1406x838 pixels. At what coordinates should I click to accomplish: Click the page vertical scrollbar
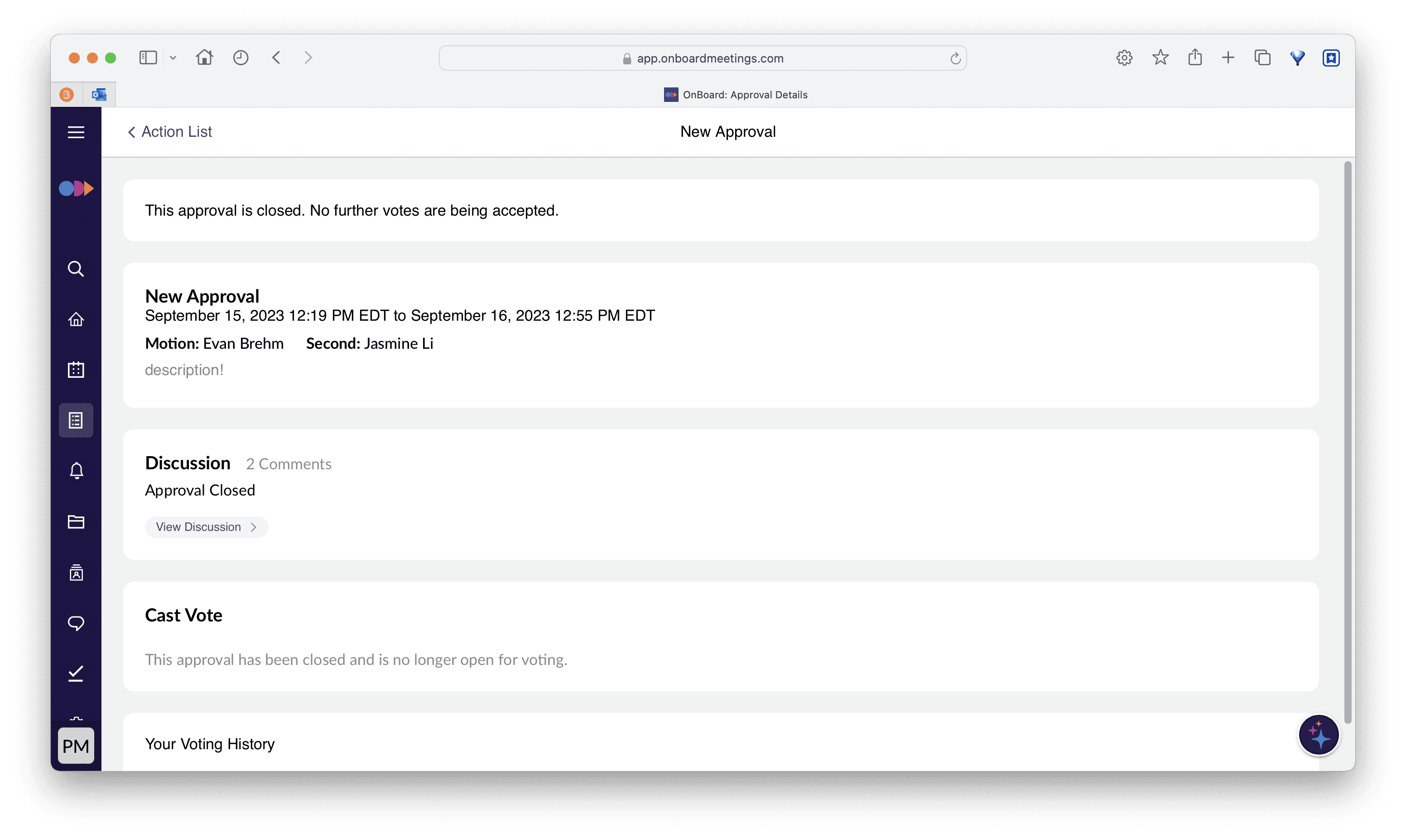coord(1347,440)
